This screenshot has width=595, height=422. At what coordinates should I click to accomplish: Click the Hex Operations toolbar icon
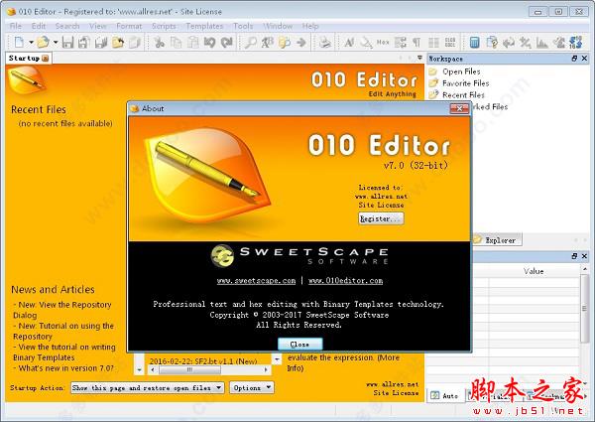pyautogui.click(x=526, y=42)
